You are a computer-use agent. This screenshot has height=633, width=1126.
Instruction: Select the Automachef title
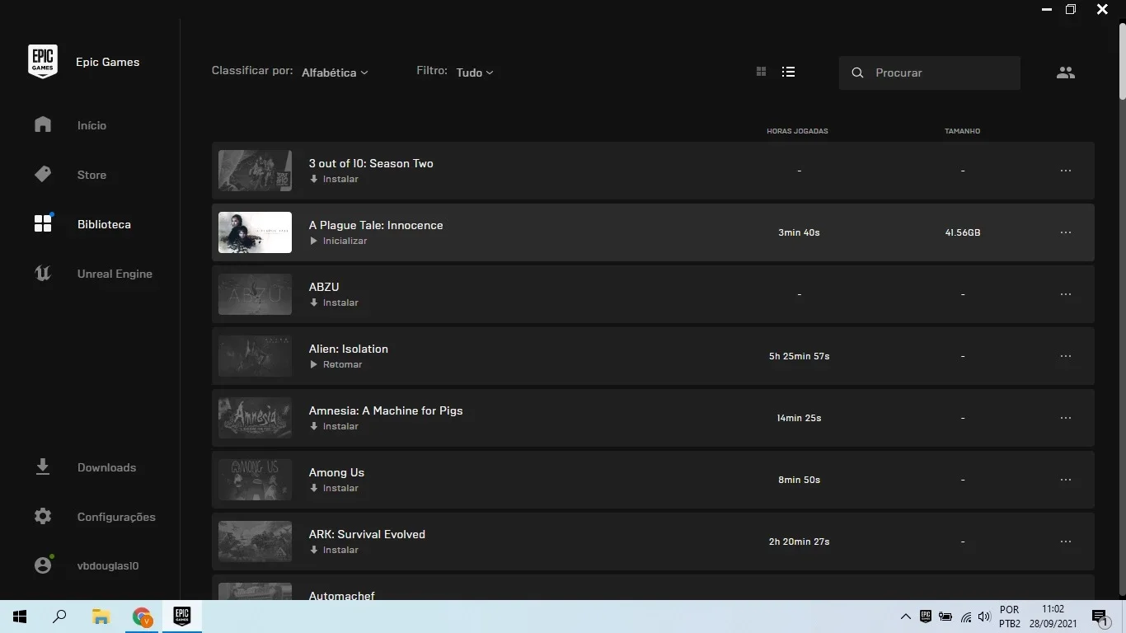click(x=341, y=595)
